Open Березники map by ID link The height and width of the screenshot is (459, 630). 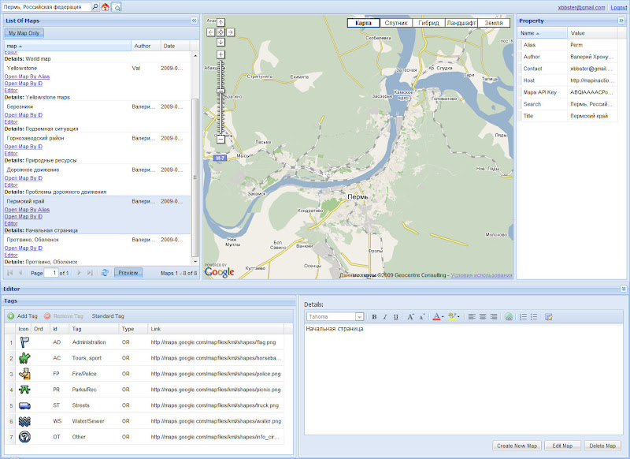pos(24,115)
